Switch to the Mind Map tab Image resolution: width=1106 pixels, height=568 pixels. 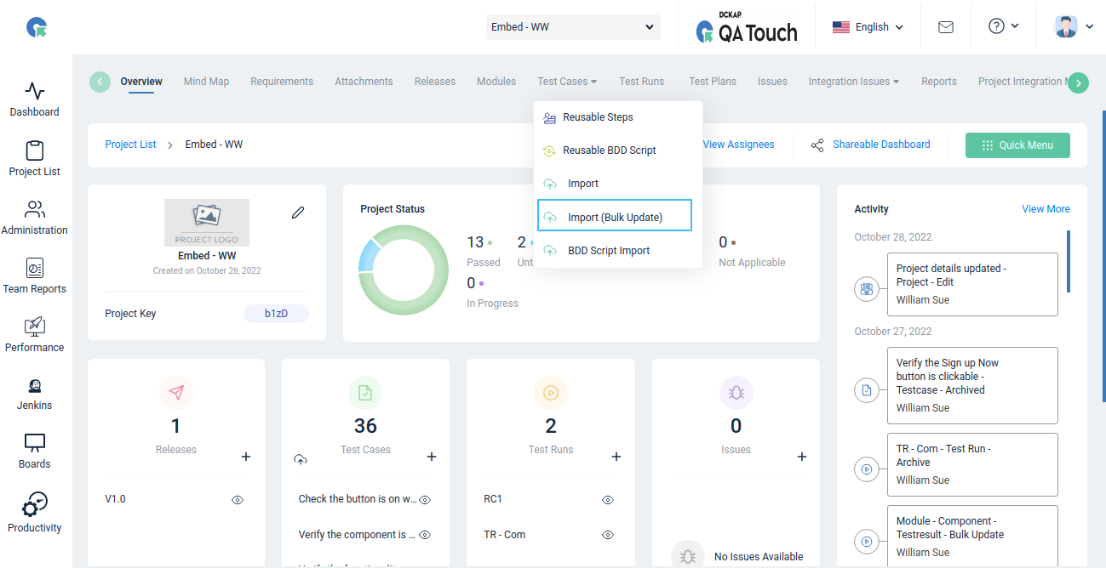[x=206, y=82]
